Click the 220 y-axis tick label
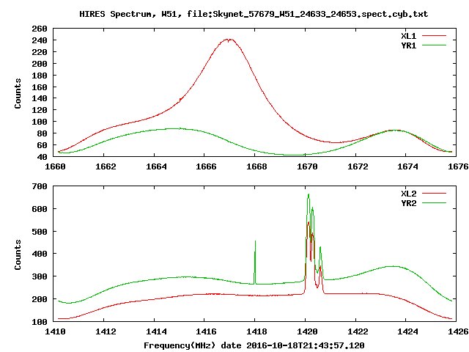Viewport: 469px width, 352px height. click(40, 52)
